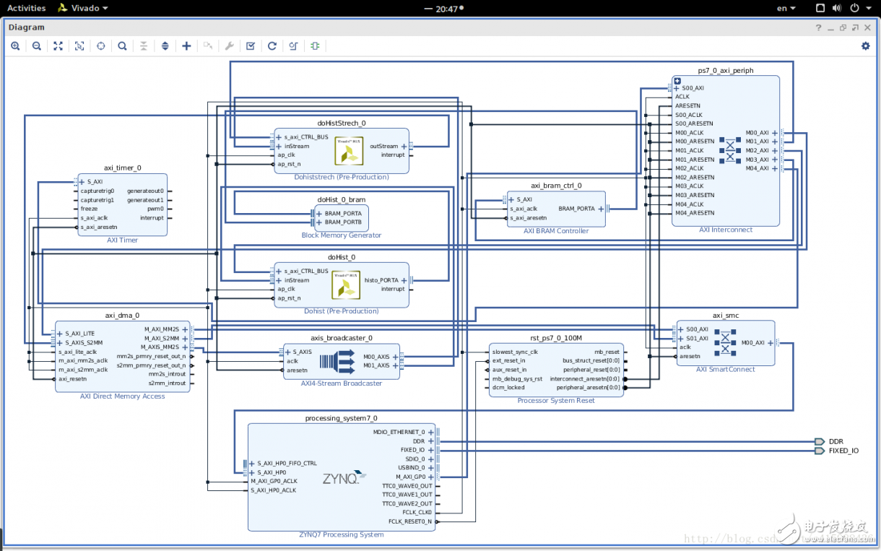Click the Optimize Routing toolbar icon

[x=293, y=45]
